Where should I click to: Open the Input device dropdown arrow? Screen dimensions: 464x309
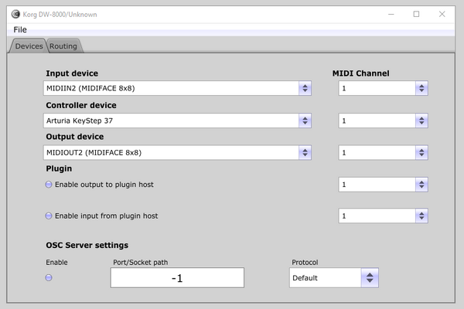point(305,88)
